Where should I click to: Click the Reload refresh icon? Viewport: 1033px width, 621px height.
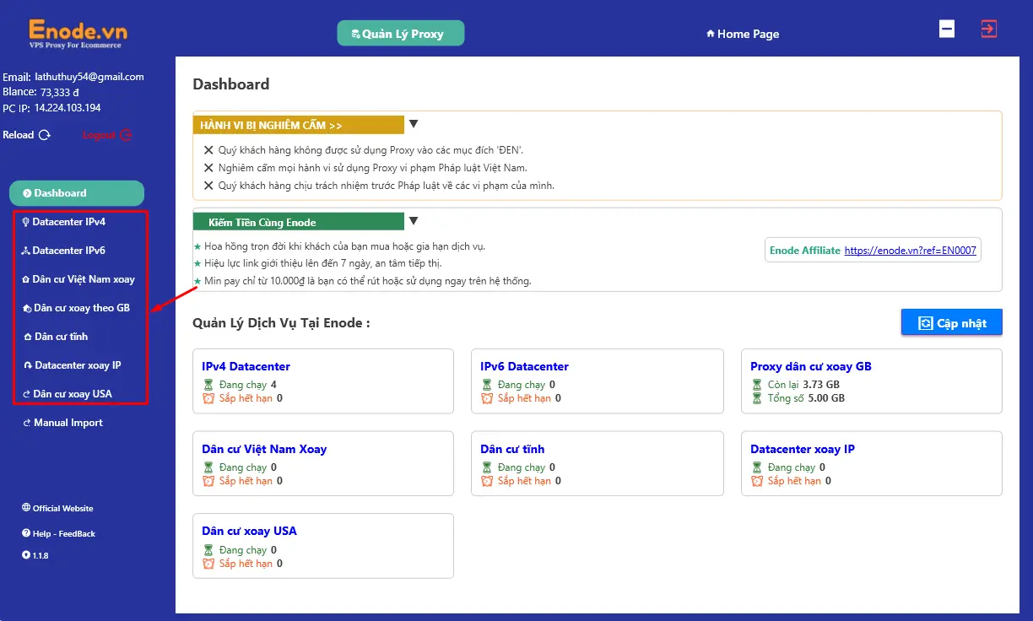click(45, 135)
